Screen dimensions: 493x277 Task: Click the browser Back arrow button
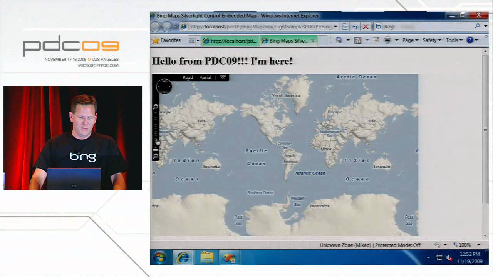tap(155, 27)
